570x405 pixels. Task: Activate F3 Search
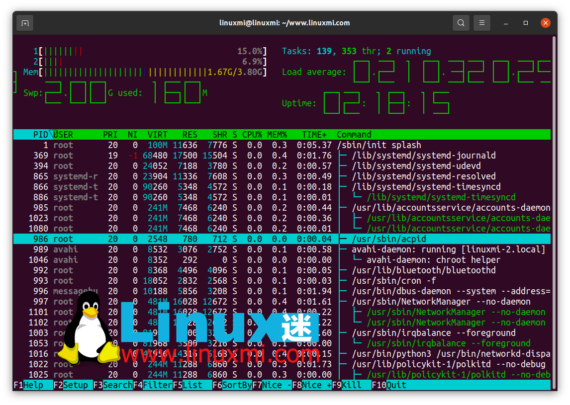click(113, 385)
